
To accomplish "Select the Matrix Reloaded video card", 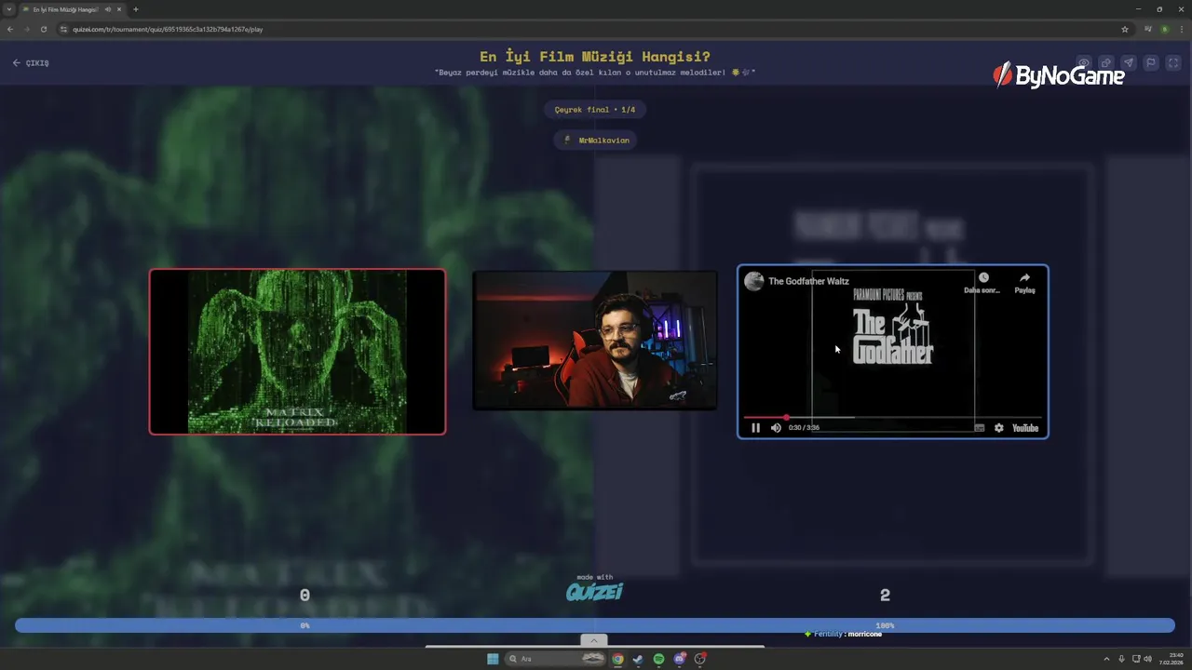I will 297,352.
